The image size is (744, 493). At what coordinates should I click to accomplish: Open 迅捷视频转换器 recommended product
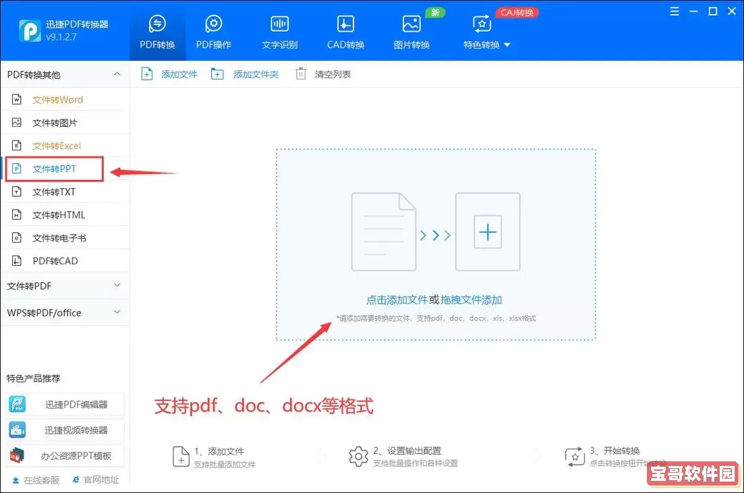[65, 430]
